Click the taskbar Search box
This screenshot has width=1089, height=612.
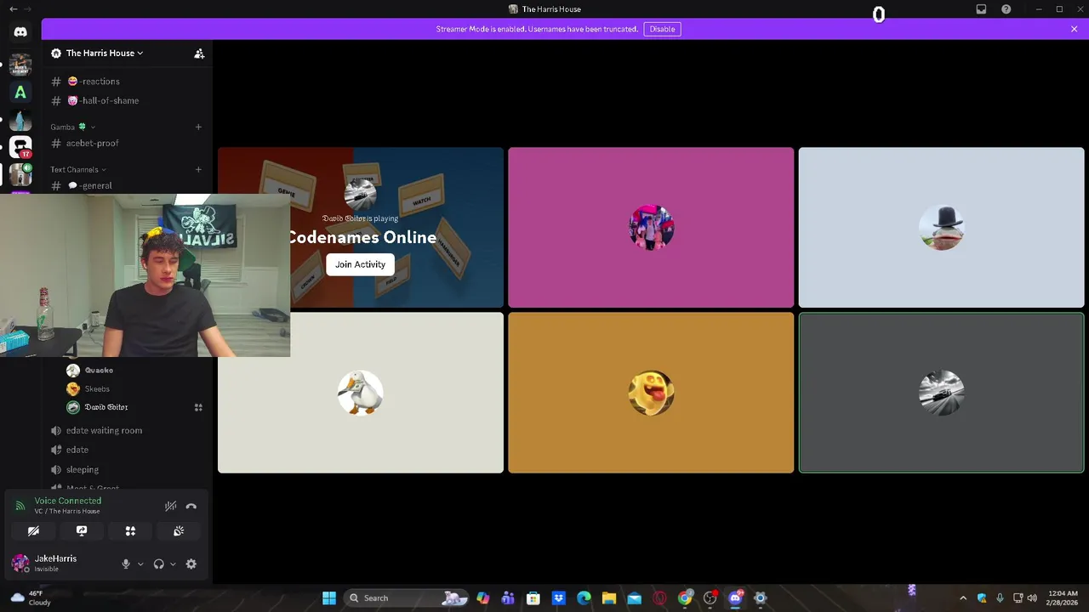click(407, 598)
